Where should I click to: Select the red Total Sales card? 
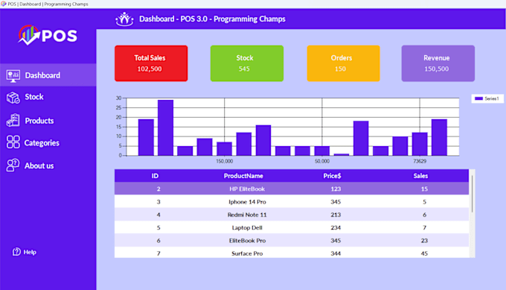[151, 63]
